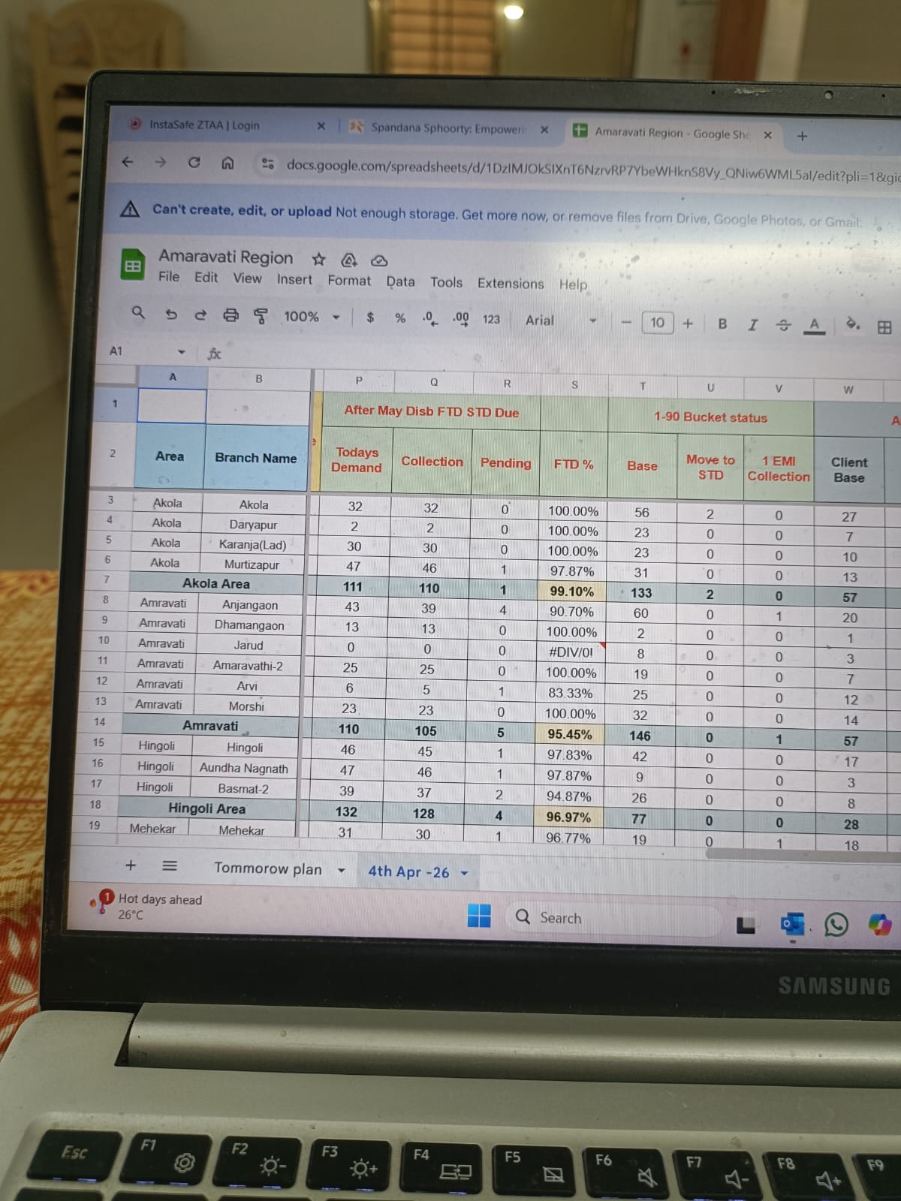
Task: Select the Paint format roller icon
Action: click(261, 316)
